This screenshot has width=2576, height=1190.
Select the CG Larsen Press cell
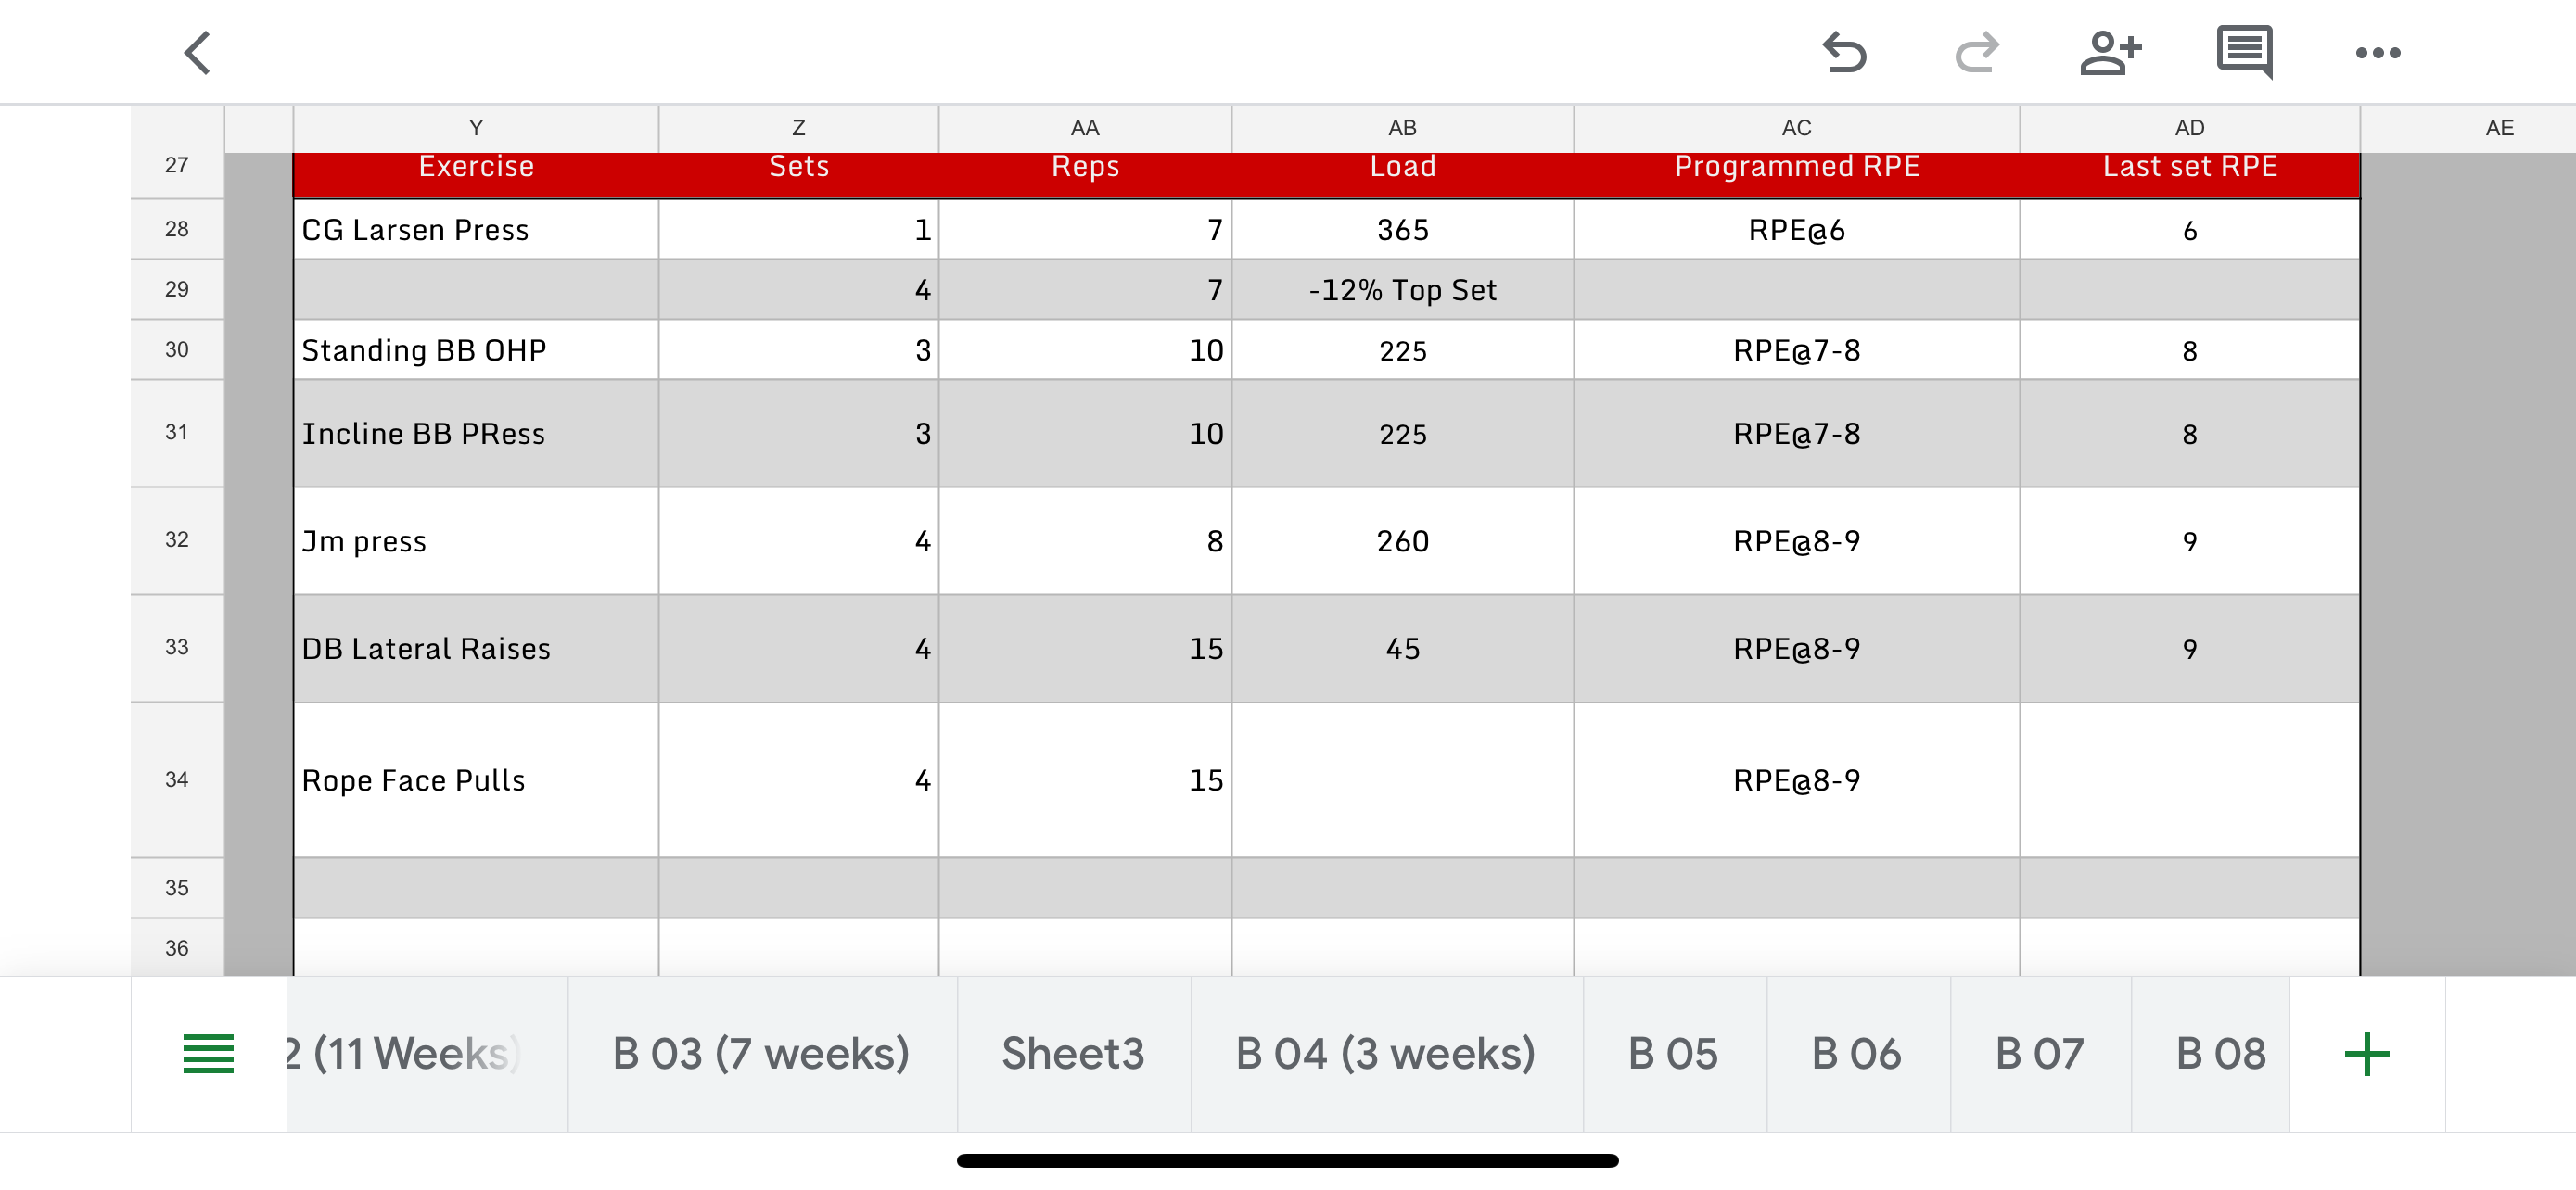tap(476, 230)
